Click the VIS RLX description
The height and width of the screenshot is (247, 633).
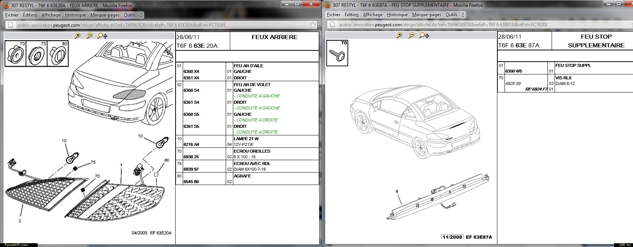(x=563, y=78)
